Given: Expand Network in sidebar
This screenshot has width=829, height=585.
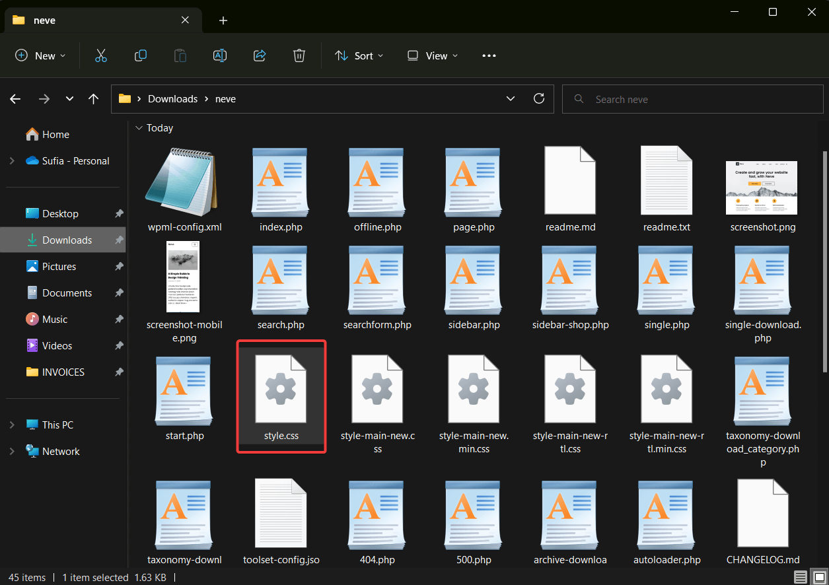Looking at the screenshot, I should coord(12,452).
